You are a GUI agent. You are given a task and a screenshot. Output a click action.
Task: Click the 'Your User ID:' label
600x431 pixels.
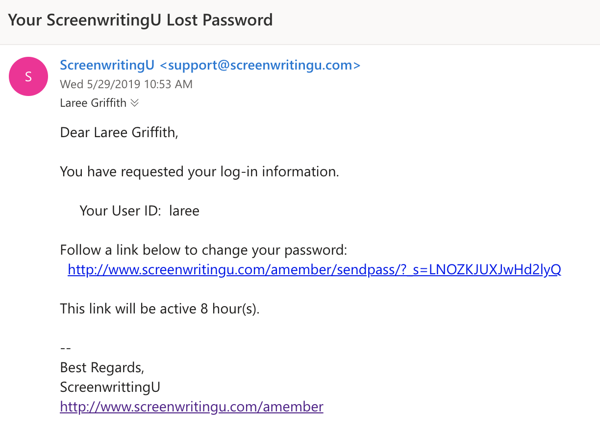(120, 211)
